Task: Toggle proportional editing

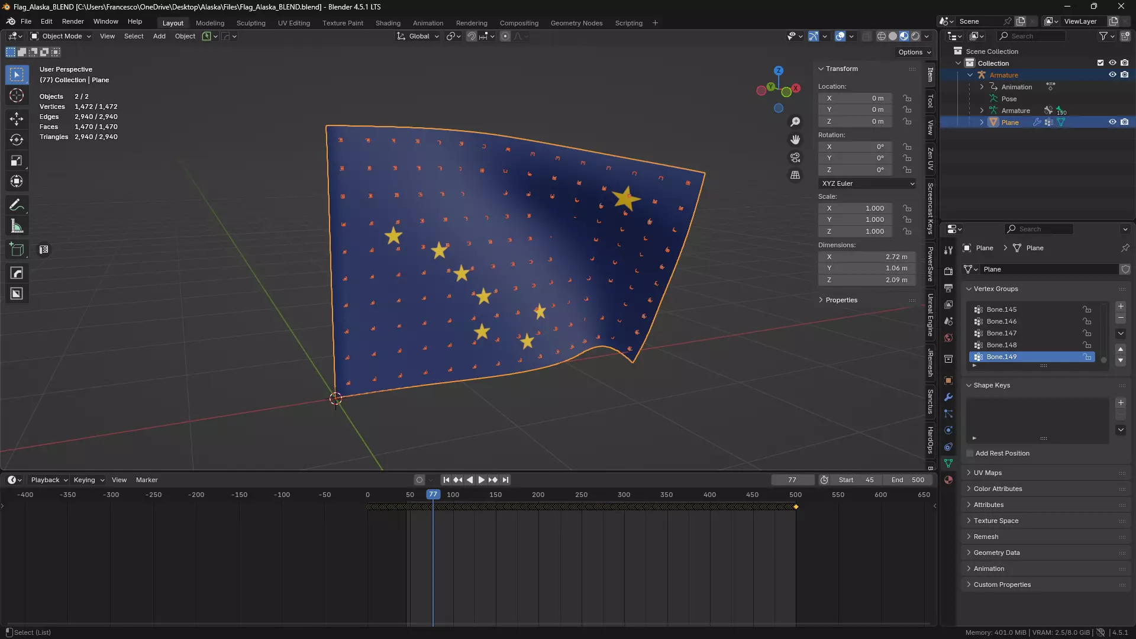Action: pos(505,36)
